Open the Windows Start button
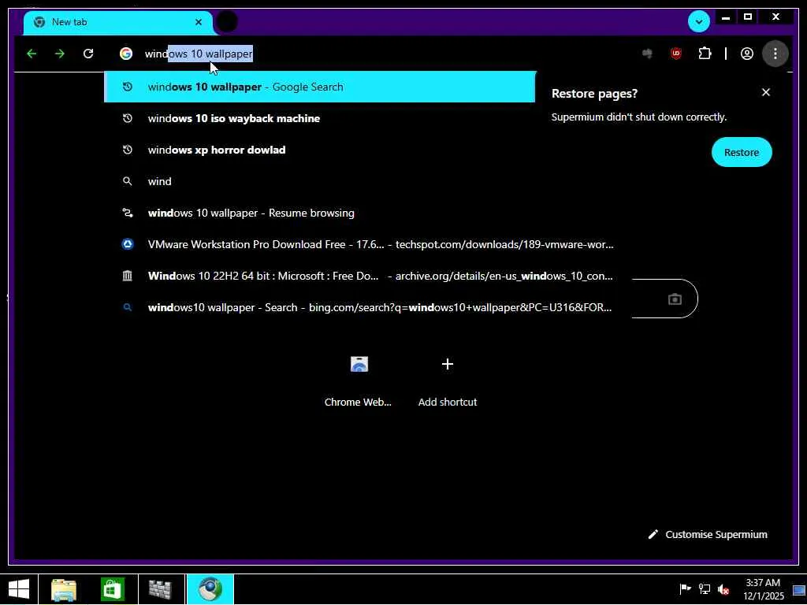The image size is (807, 605). 19,589
